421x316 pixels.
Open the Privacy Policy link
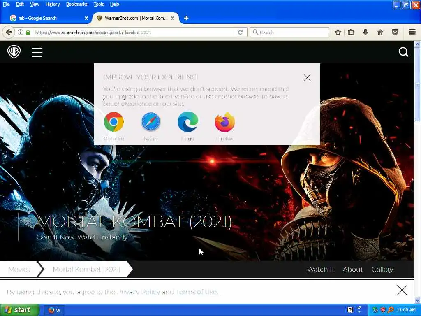pos(139,292)
